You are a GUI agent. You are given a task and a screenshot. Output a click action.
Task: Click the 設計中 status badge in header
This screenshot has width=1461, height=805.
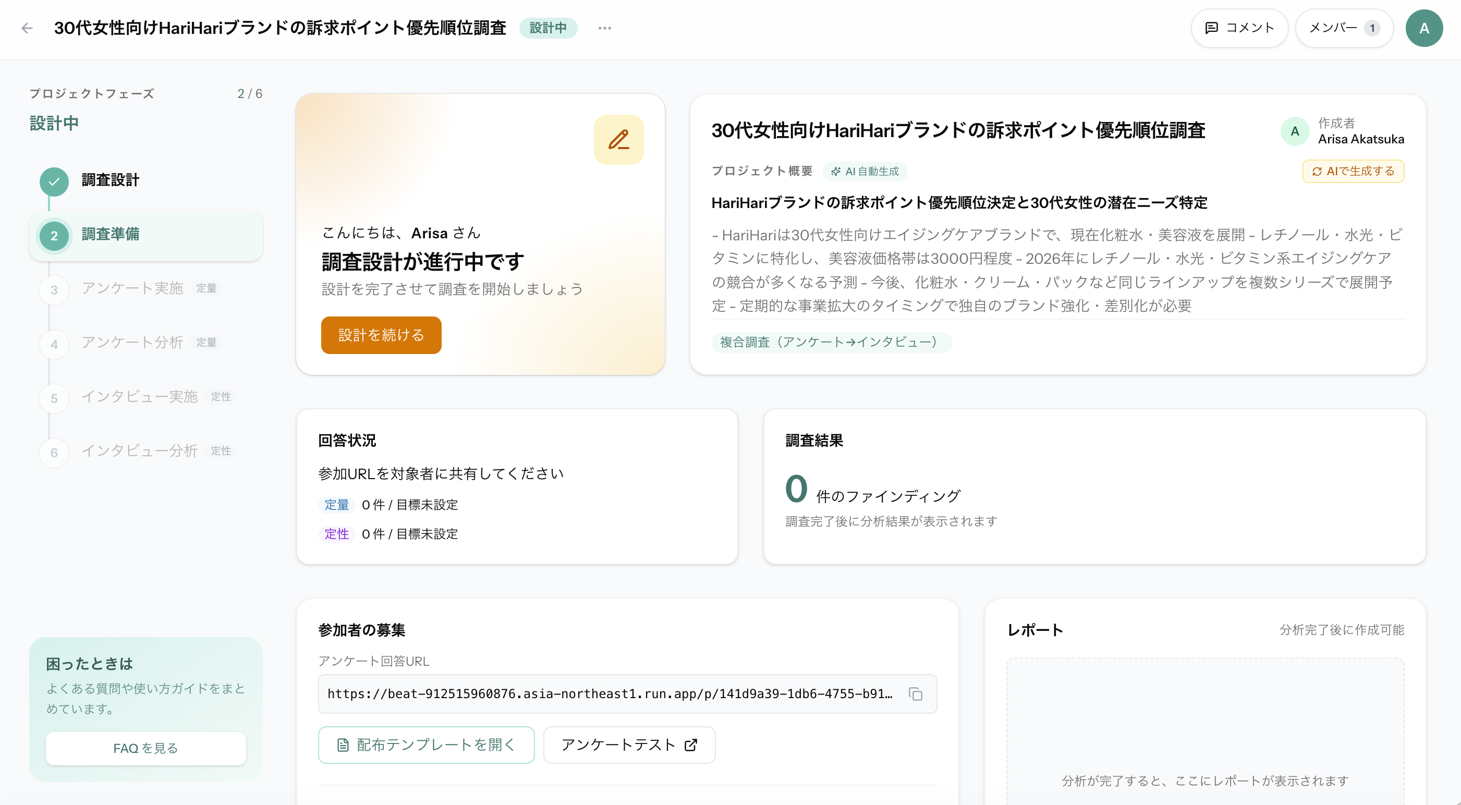click(x=548, y=28)
